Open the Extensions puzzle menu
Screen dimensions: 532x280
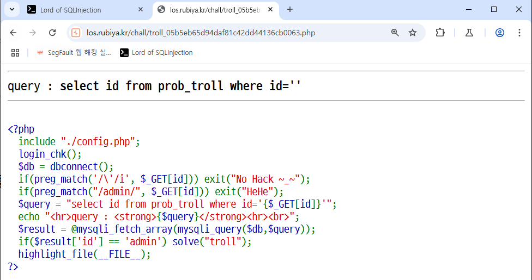440,33
